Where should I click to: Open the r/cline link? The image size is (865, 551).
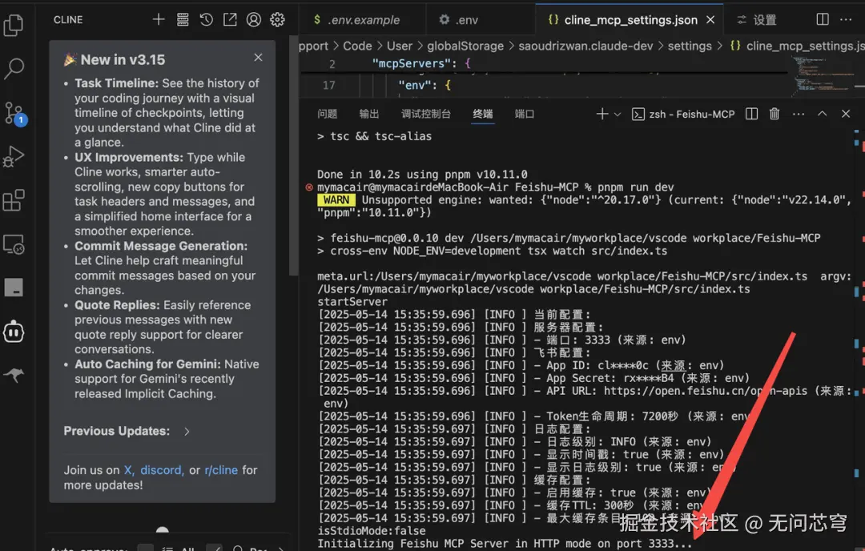point(221,470)
